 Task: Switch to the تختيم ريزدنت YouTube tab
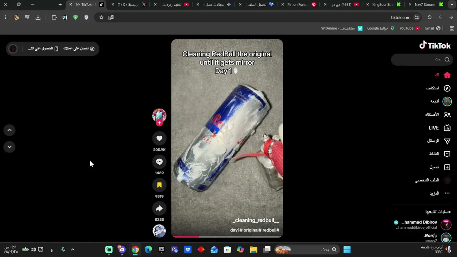point(172,5)
